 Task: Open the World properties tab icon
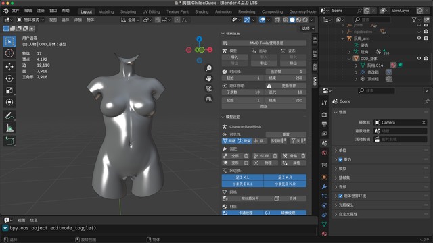[x=324, y=153]
